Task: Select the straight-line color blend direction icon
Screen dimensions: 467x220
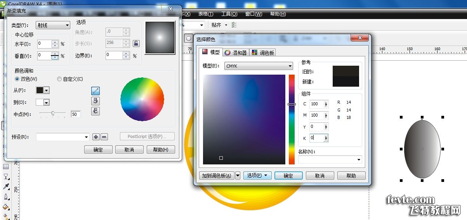Action: [x=95, y=91]
